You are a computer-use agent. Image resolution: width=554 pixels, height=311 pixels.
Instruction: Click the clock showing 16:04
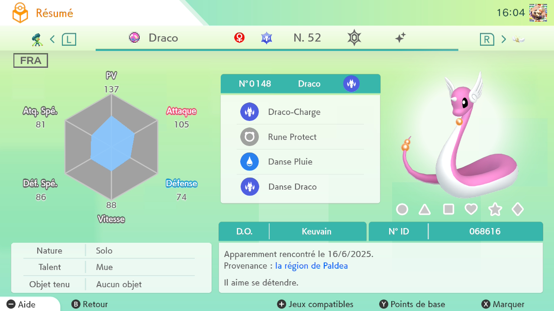[x=511, y=13]
